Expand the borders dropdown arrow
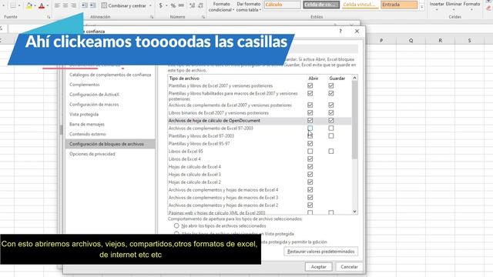The image size is (493, 277). click(19, 5)
